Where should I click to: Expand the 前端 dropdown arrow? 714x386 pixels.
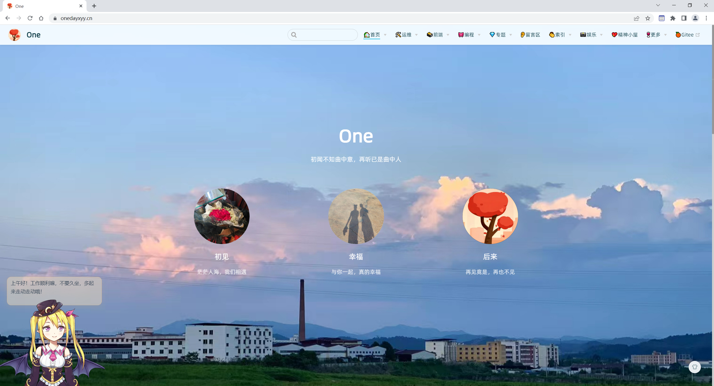tap(448, 35)
